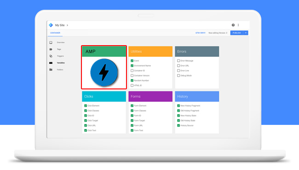The image size is (299, 170).
Task: Click the Overview sidebar icon
Action: click(51, 42)
